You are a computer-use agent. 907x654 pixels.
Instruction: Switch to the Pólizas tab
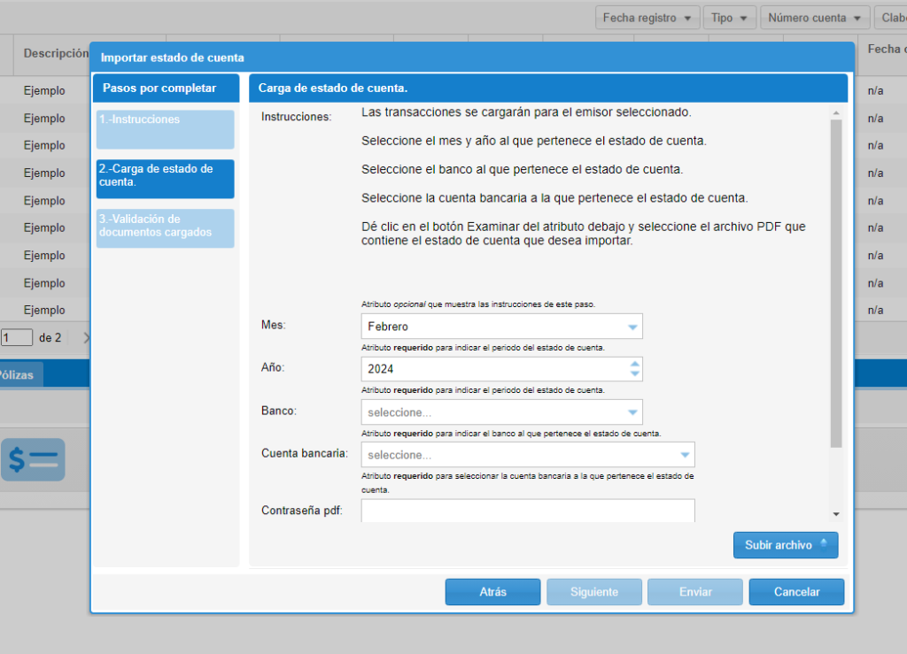pyautogui.click(x=21, y=373)
